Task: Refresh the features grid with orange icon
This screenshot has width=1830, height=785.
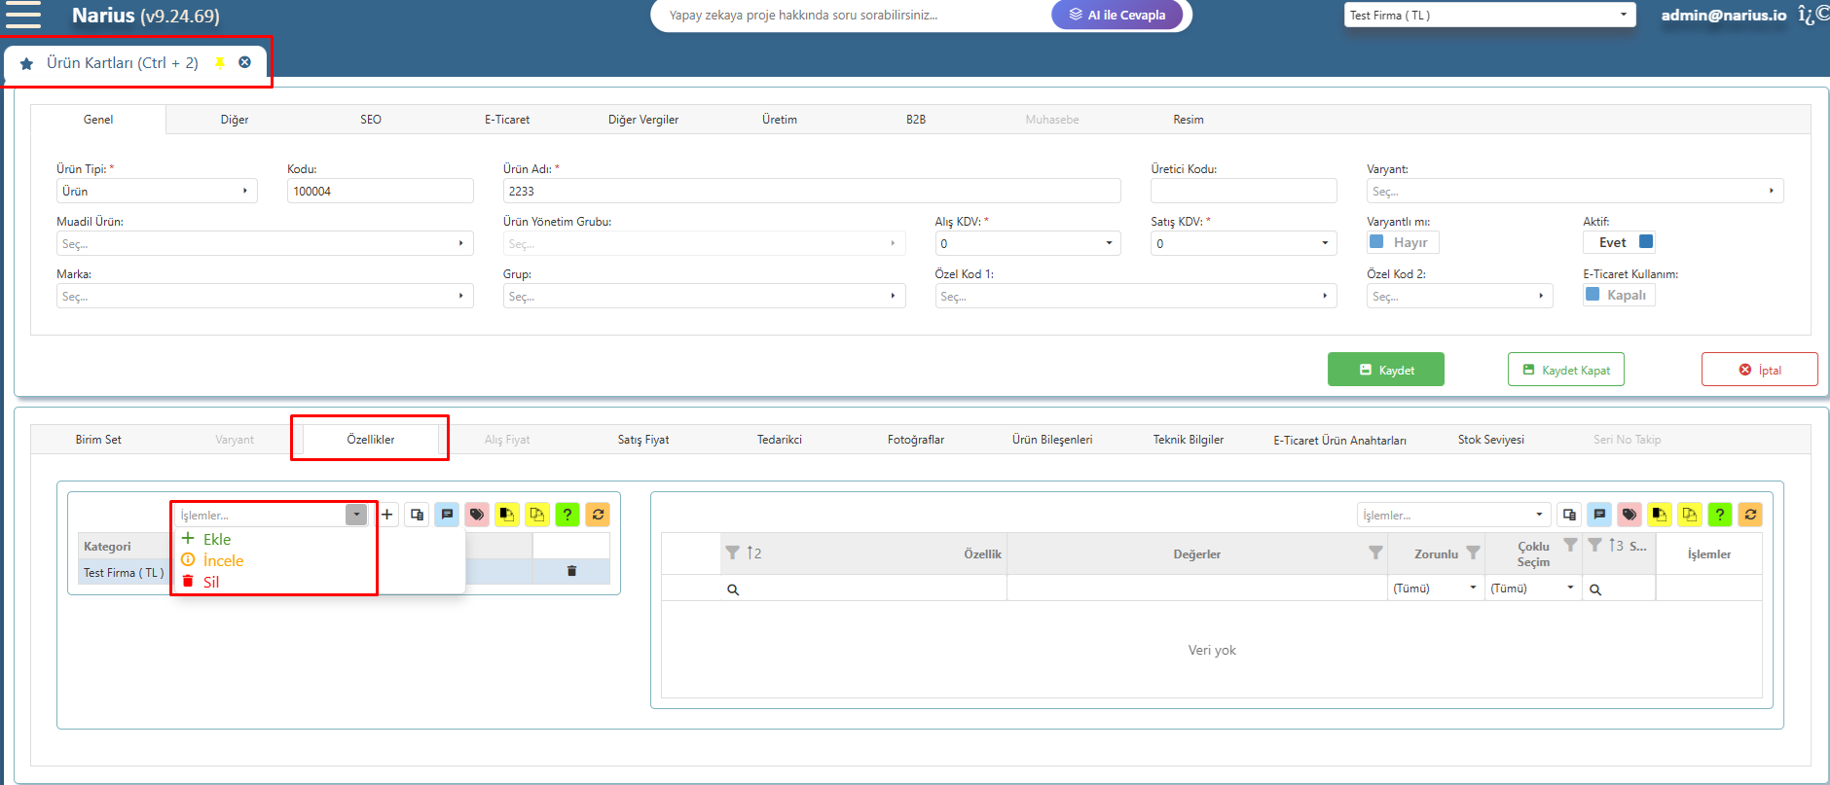Action: pyautogui.click(x=1750, y=515)
